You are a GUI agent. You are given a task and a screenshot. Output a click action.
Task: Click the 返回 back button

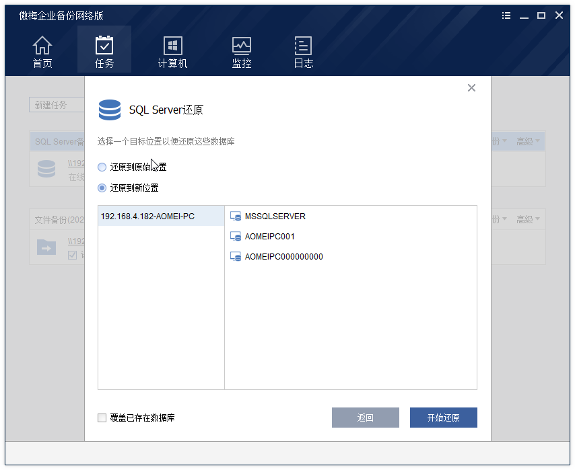coord(365,418)
